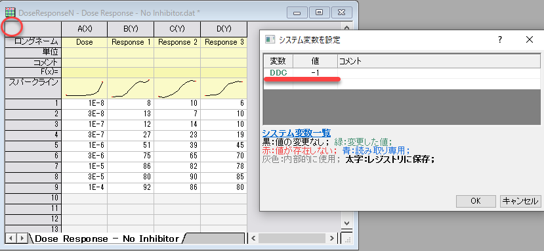Click the Response 1 sparkline thumbnail
Viewport: 544px width, 251px height.
131,88
